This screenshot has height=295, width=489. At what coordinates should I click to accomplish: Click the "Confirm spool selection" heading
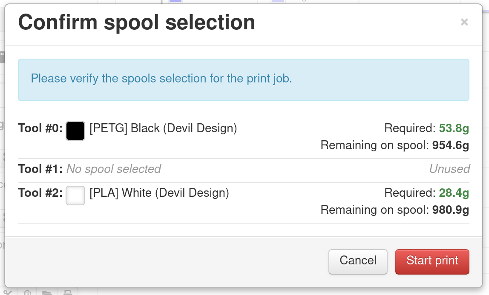[137, 22]
